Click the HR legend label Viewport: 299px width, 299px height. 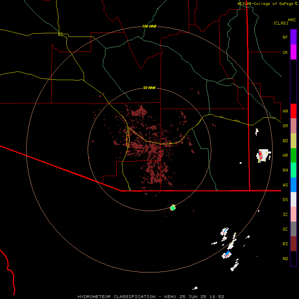[285, 155]
